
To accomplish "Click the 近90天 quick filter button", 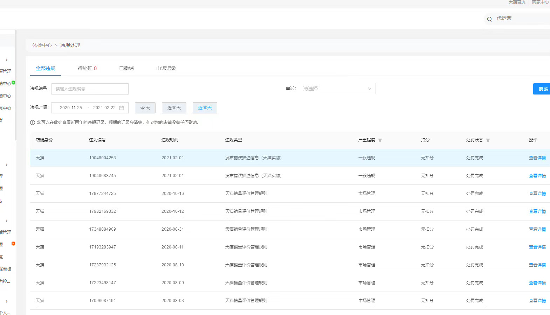I will [x=205, y=108].
